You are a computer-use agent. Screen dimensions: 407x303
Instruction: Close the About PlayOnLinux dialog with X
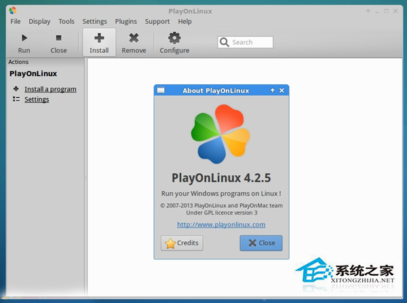coord(282,90)
